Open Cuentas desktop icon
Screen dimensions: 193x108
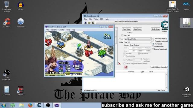coord(7,91)
